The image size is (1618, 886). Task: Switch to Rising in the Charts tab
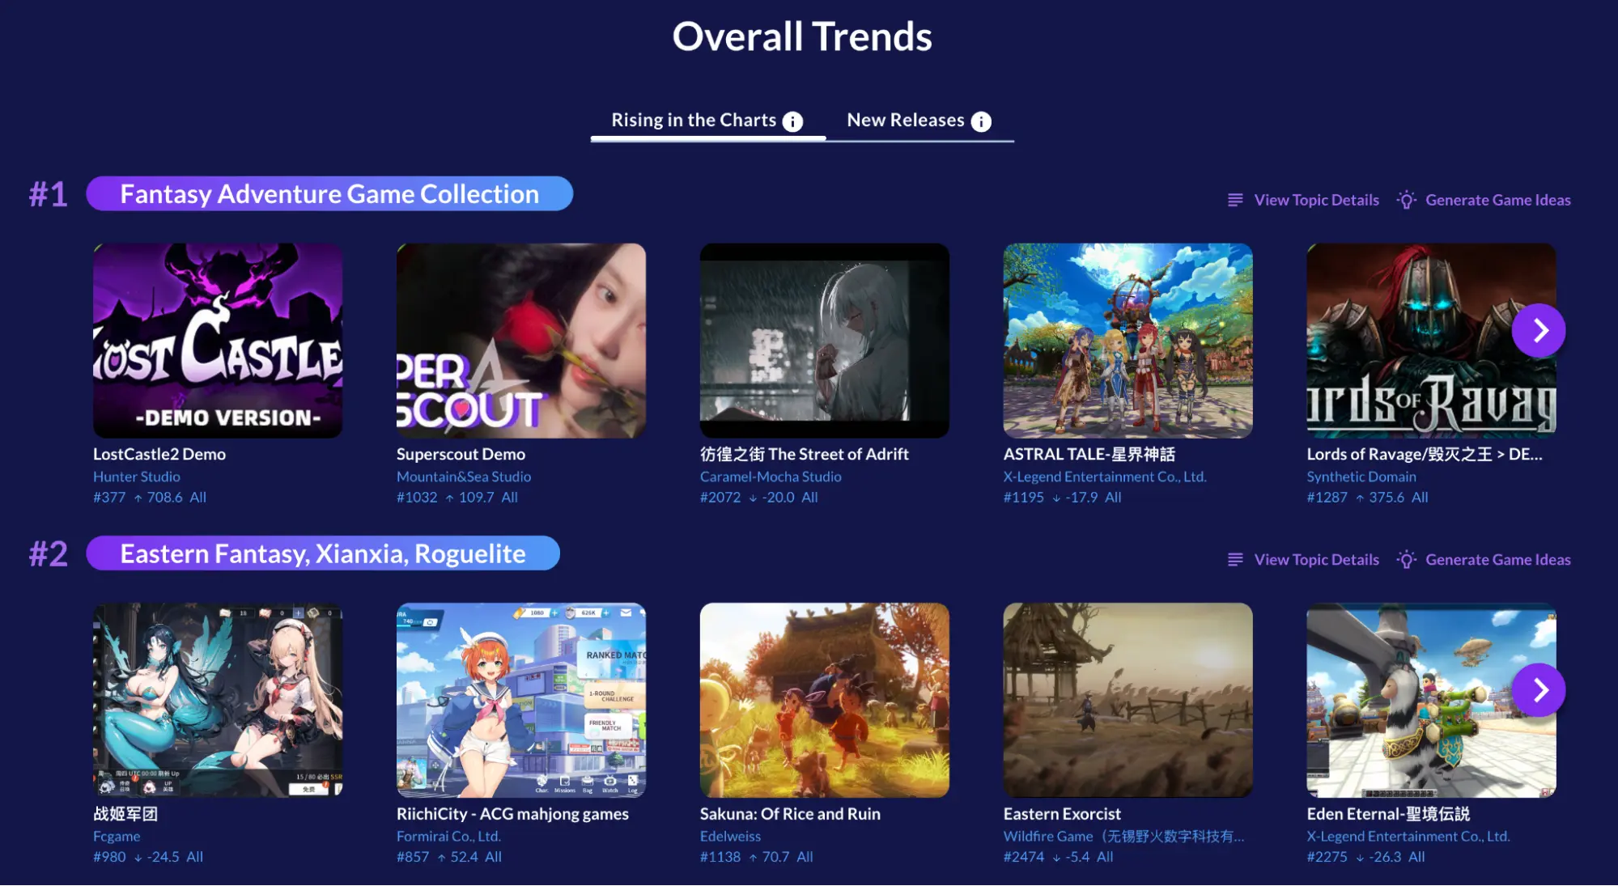pyautogui.click(x=707, y=121)
